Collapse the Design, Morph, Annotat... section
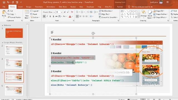Image resolution: width=178 pixels, height=100 pixels. [3, 42]
